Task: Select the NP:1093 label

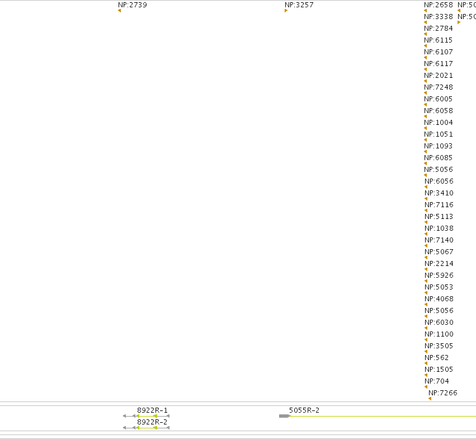Action: pyautogui.click(x=439, y=146)
